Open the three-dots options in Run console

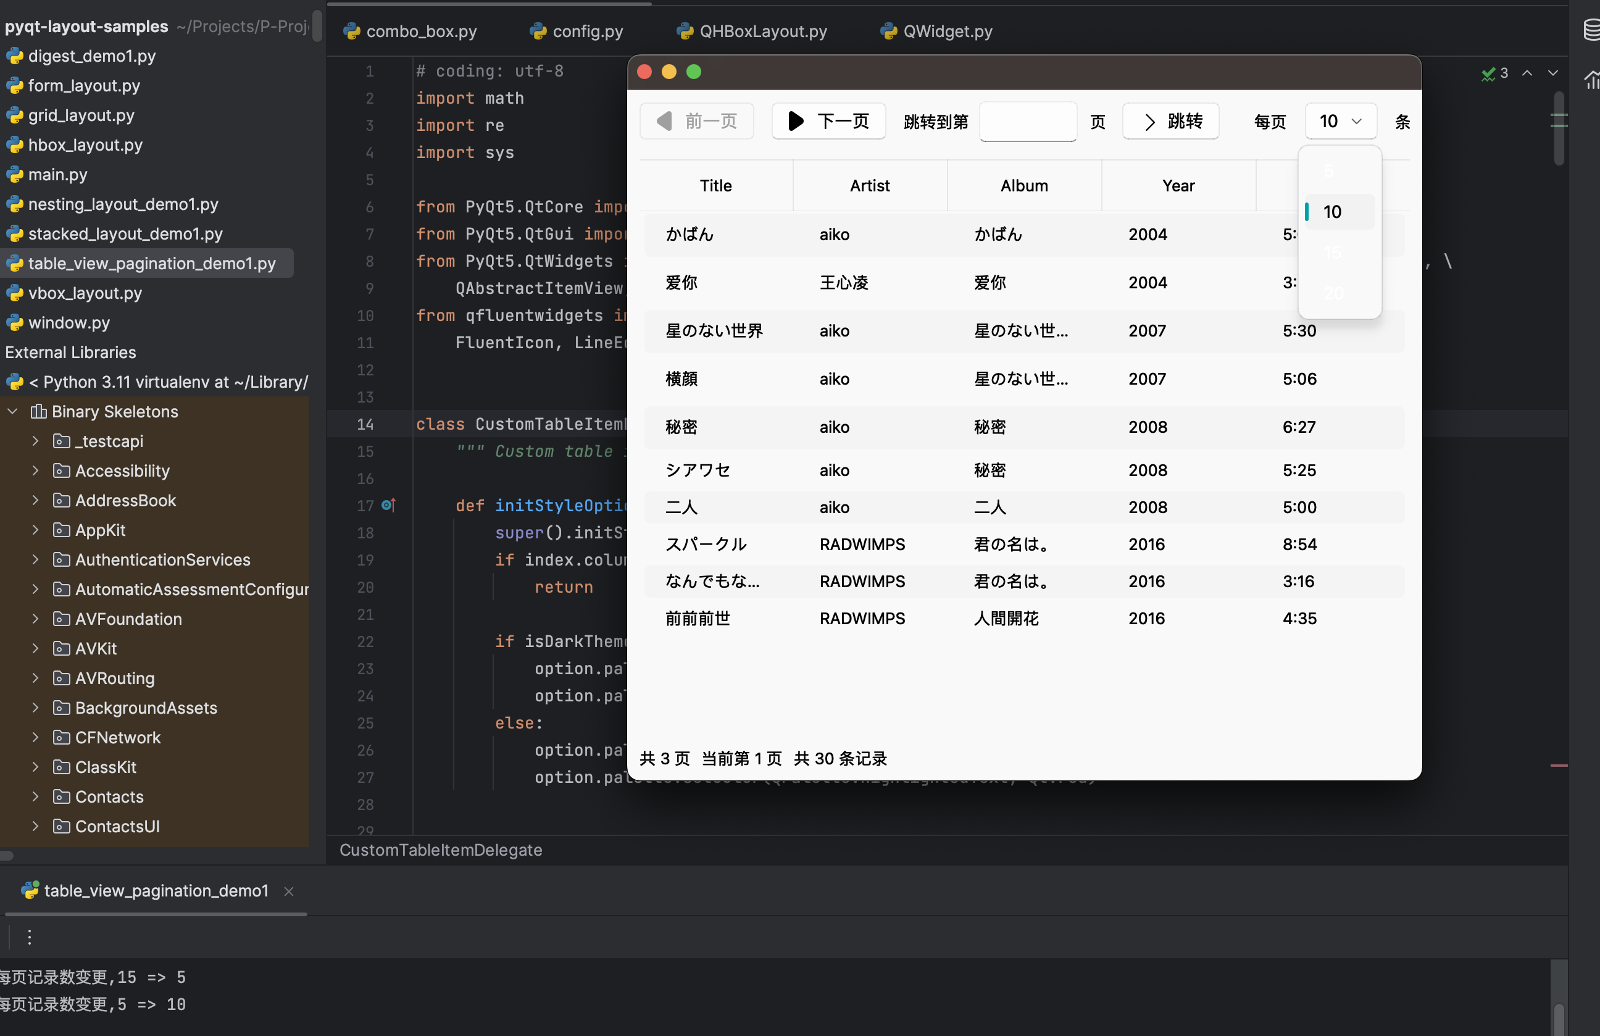pos(30,937)
